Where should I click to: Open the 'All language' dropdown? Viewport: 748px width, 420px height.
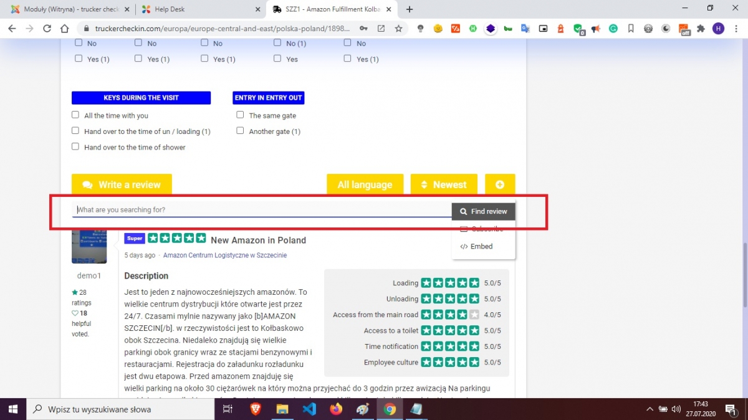[365, 184]
